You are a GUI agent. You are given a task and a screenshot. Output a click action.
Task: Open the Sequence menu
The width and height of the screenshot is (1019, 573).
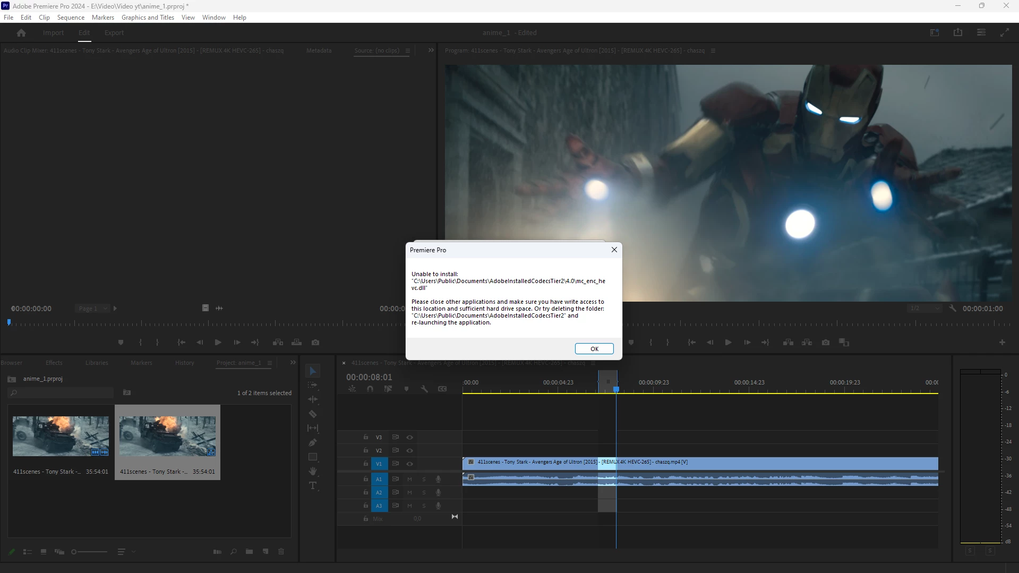pyautogui.click(x=71, y=18)
